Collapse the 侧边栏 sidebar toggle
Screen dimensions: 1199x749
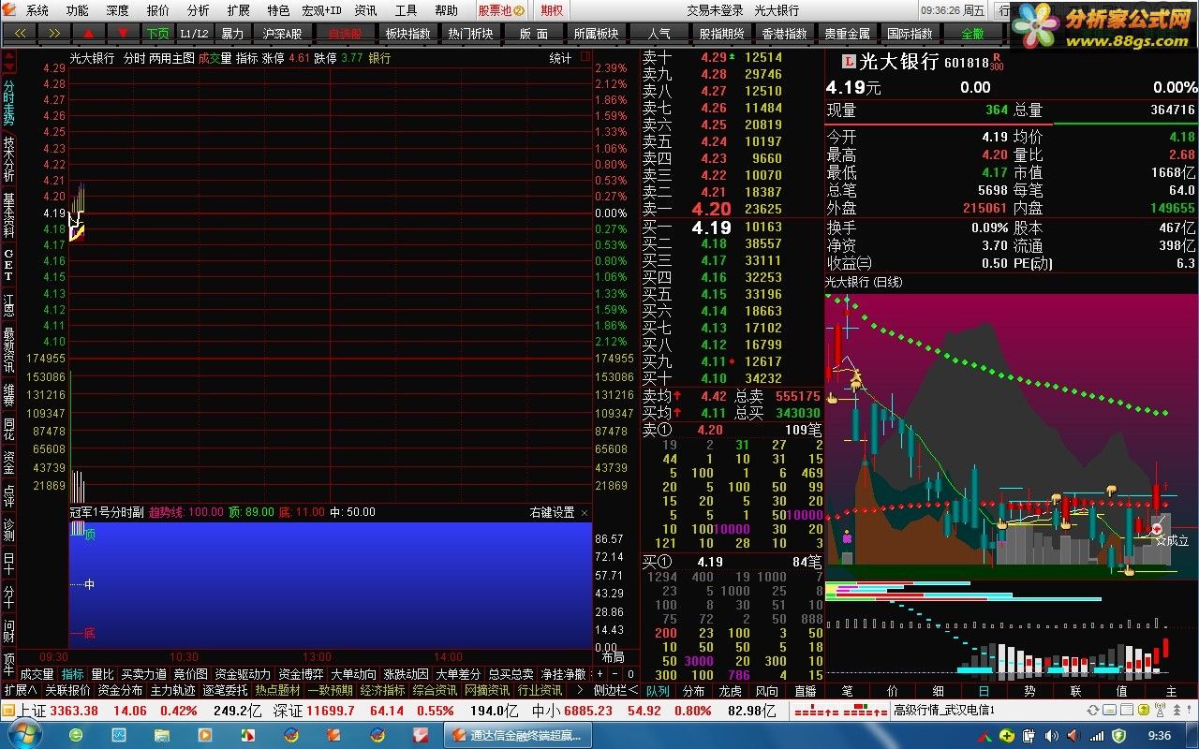[x=615, y=690]
